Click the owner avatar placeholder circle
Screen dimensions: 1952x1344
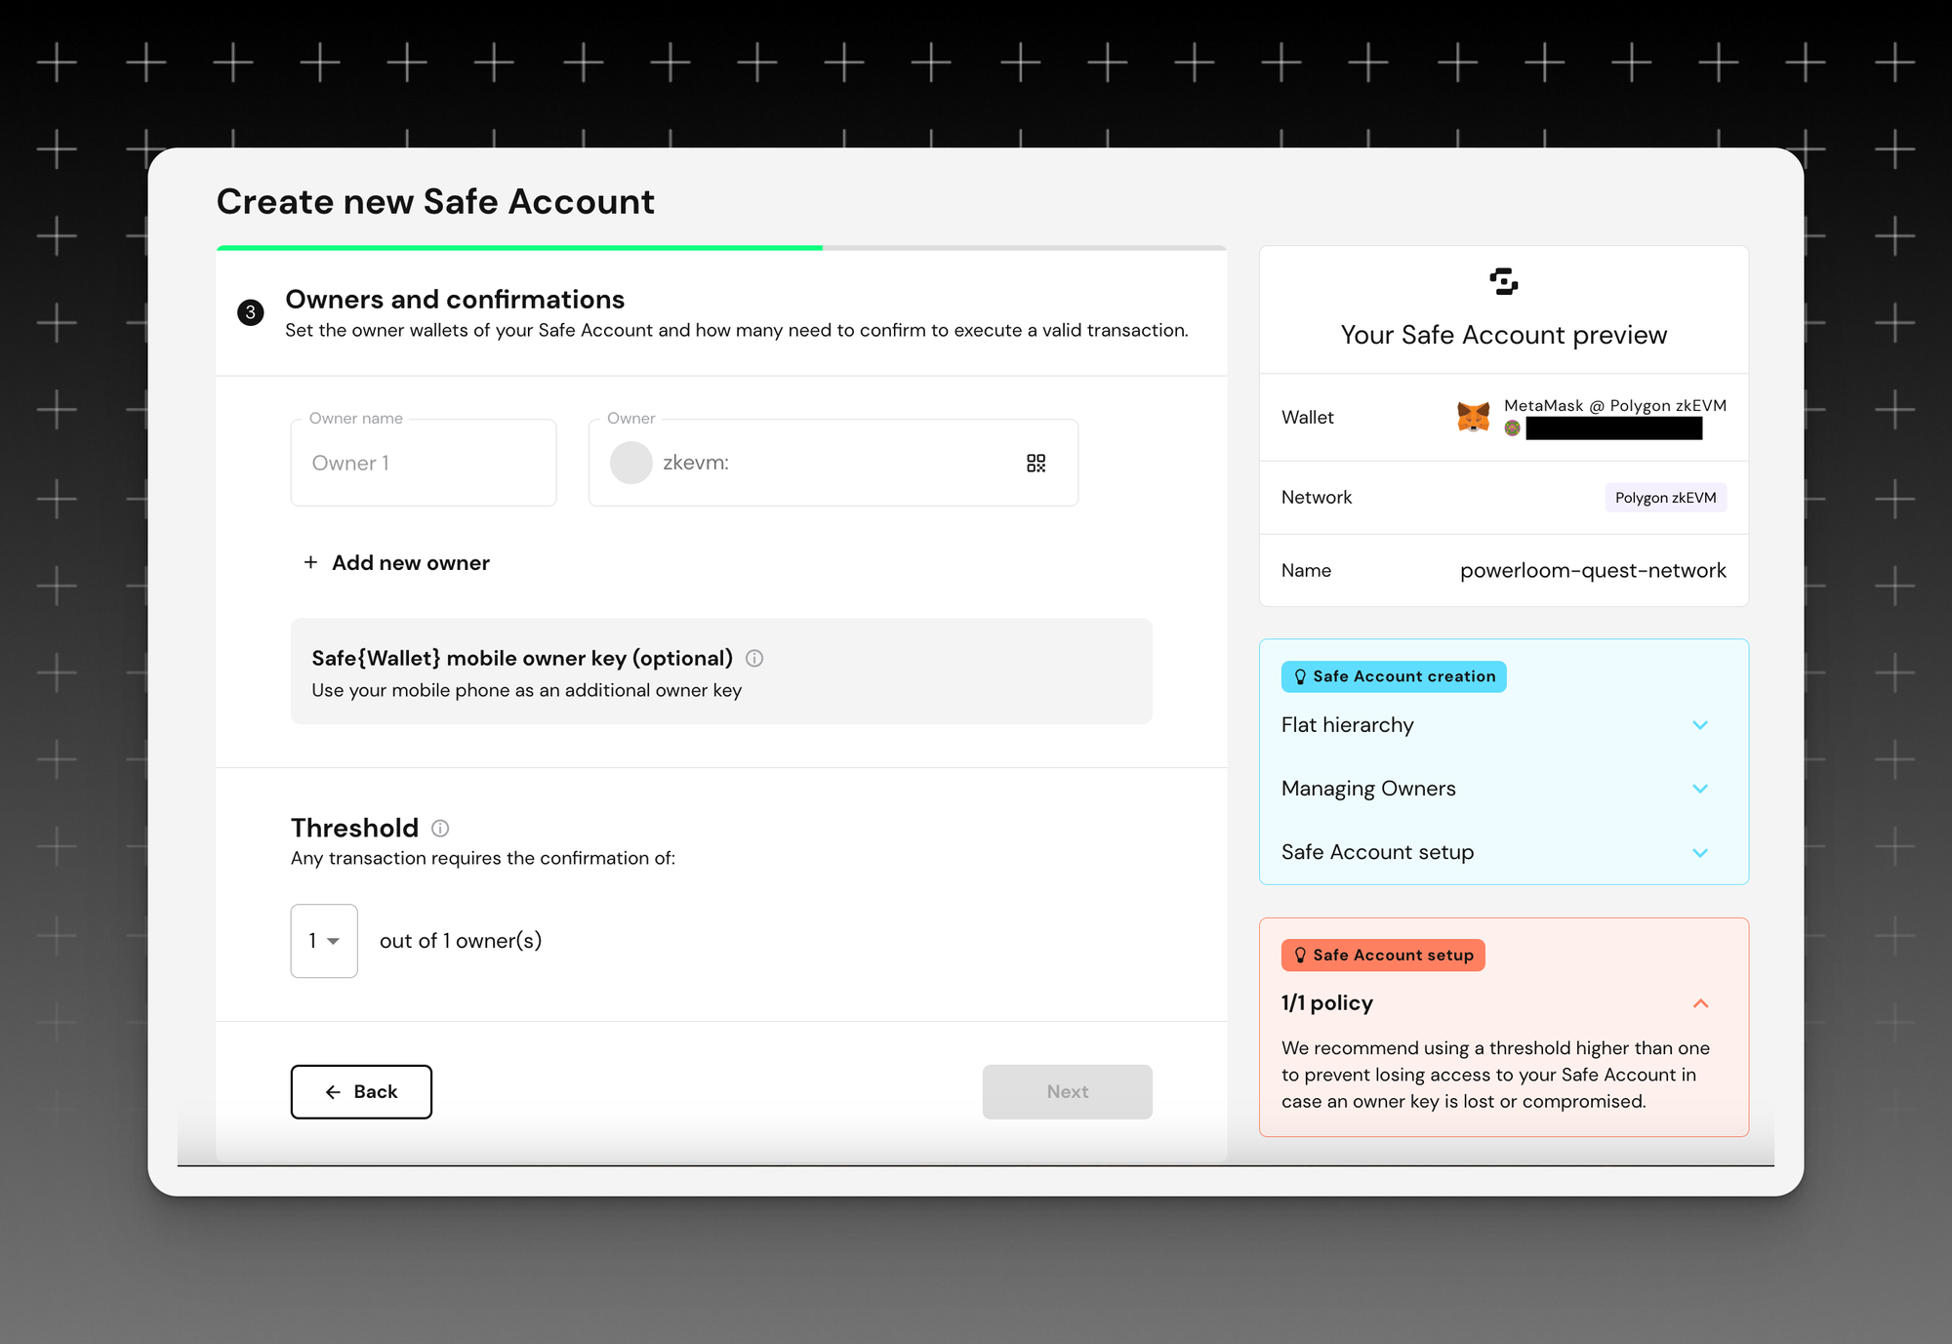tap(631, 463)
